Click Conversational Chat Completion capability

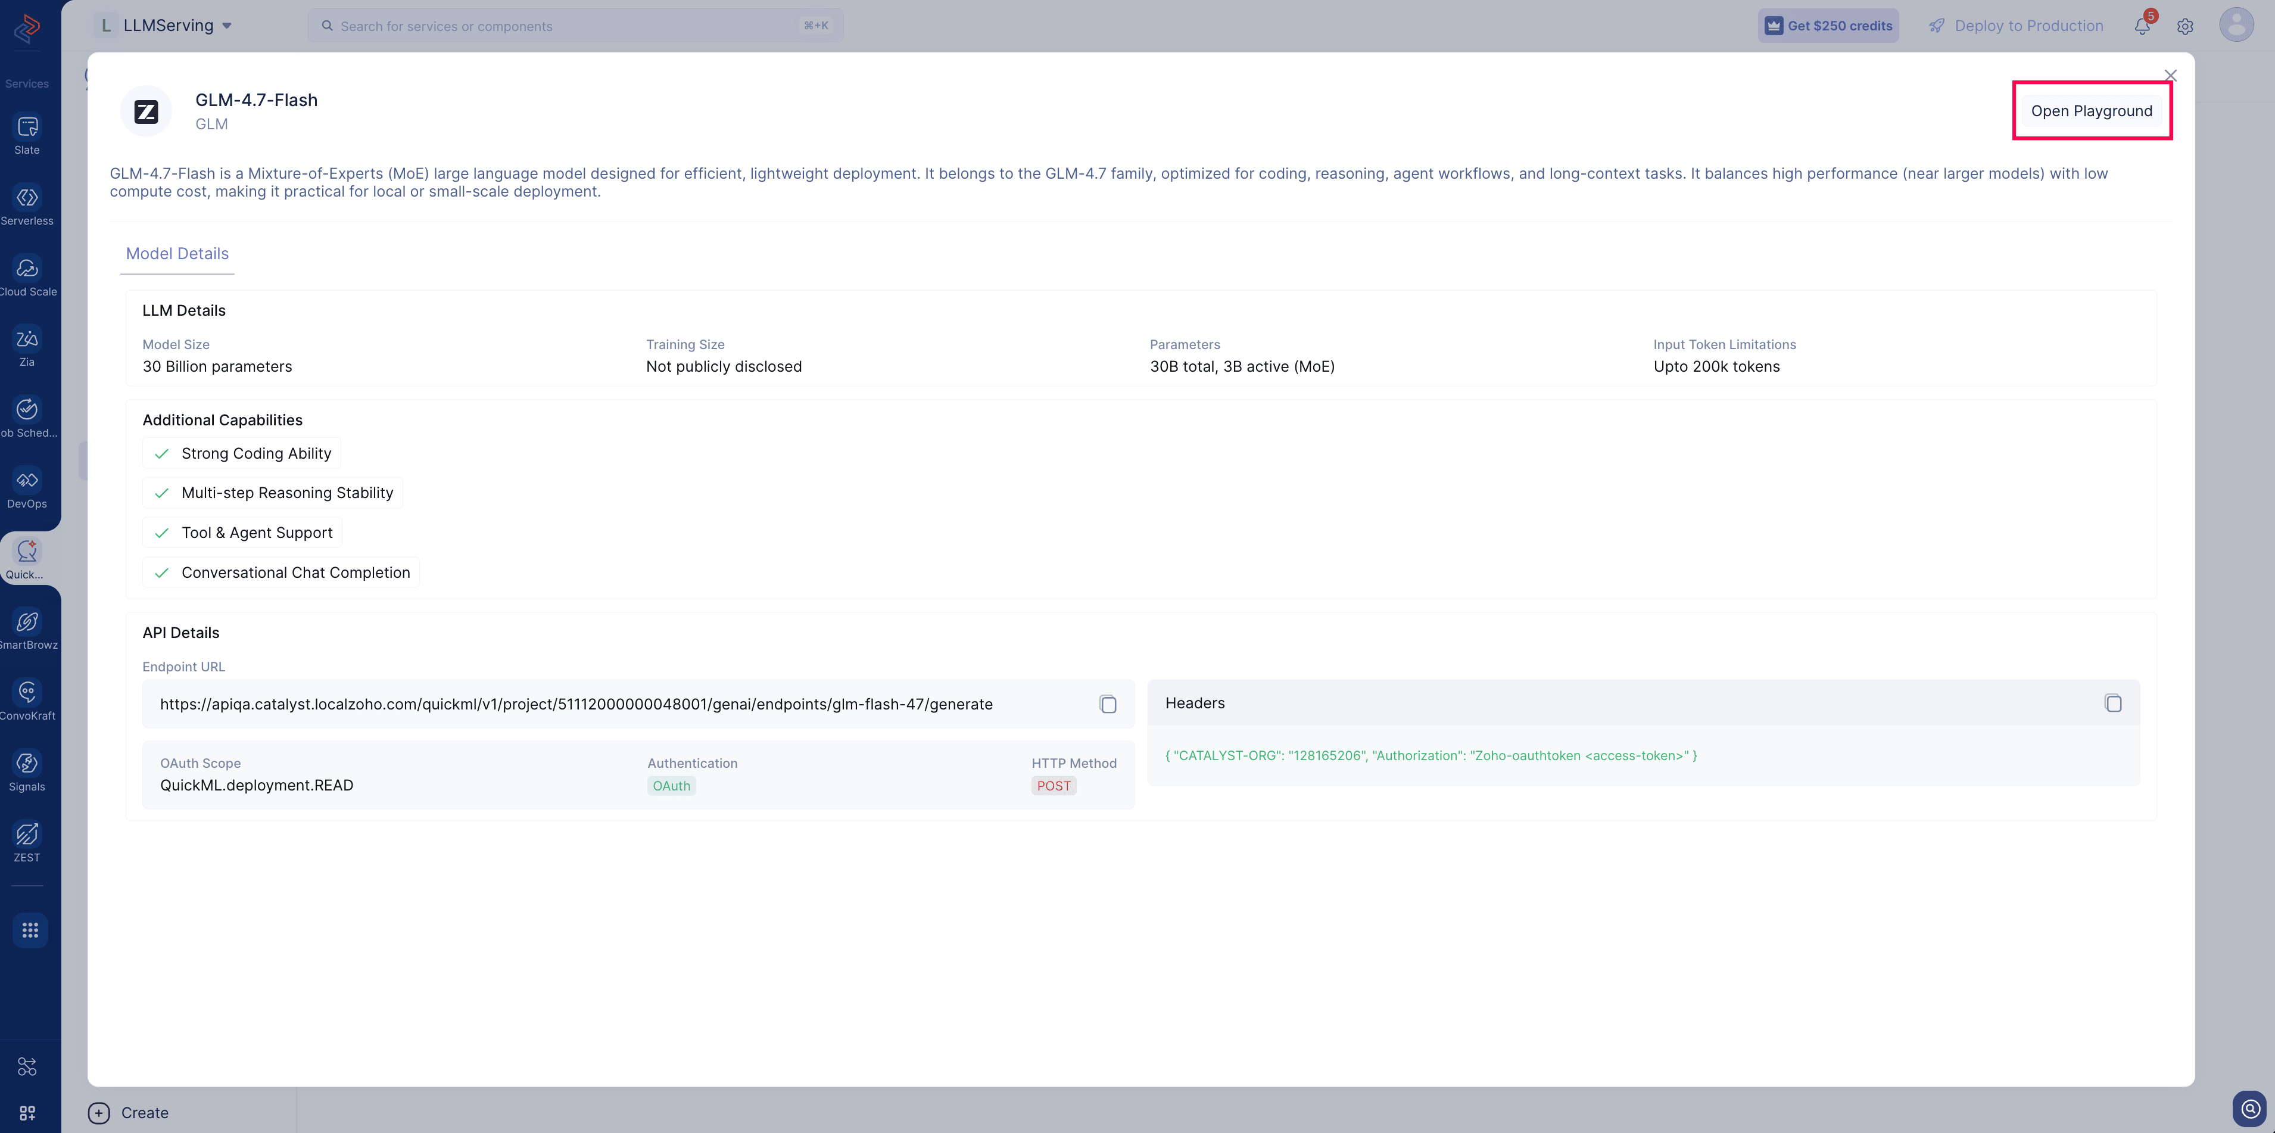click(x=282, y=572)
